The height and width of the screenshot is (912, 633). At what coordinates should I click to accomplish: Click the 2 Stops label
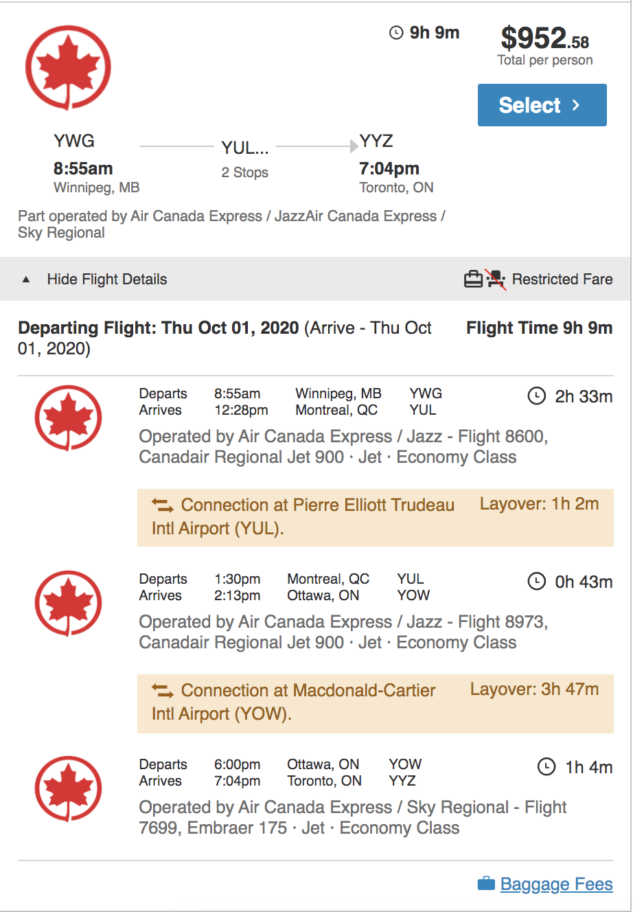click(x=245, y=172)
